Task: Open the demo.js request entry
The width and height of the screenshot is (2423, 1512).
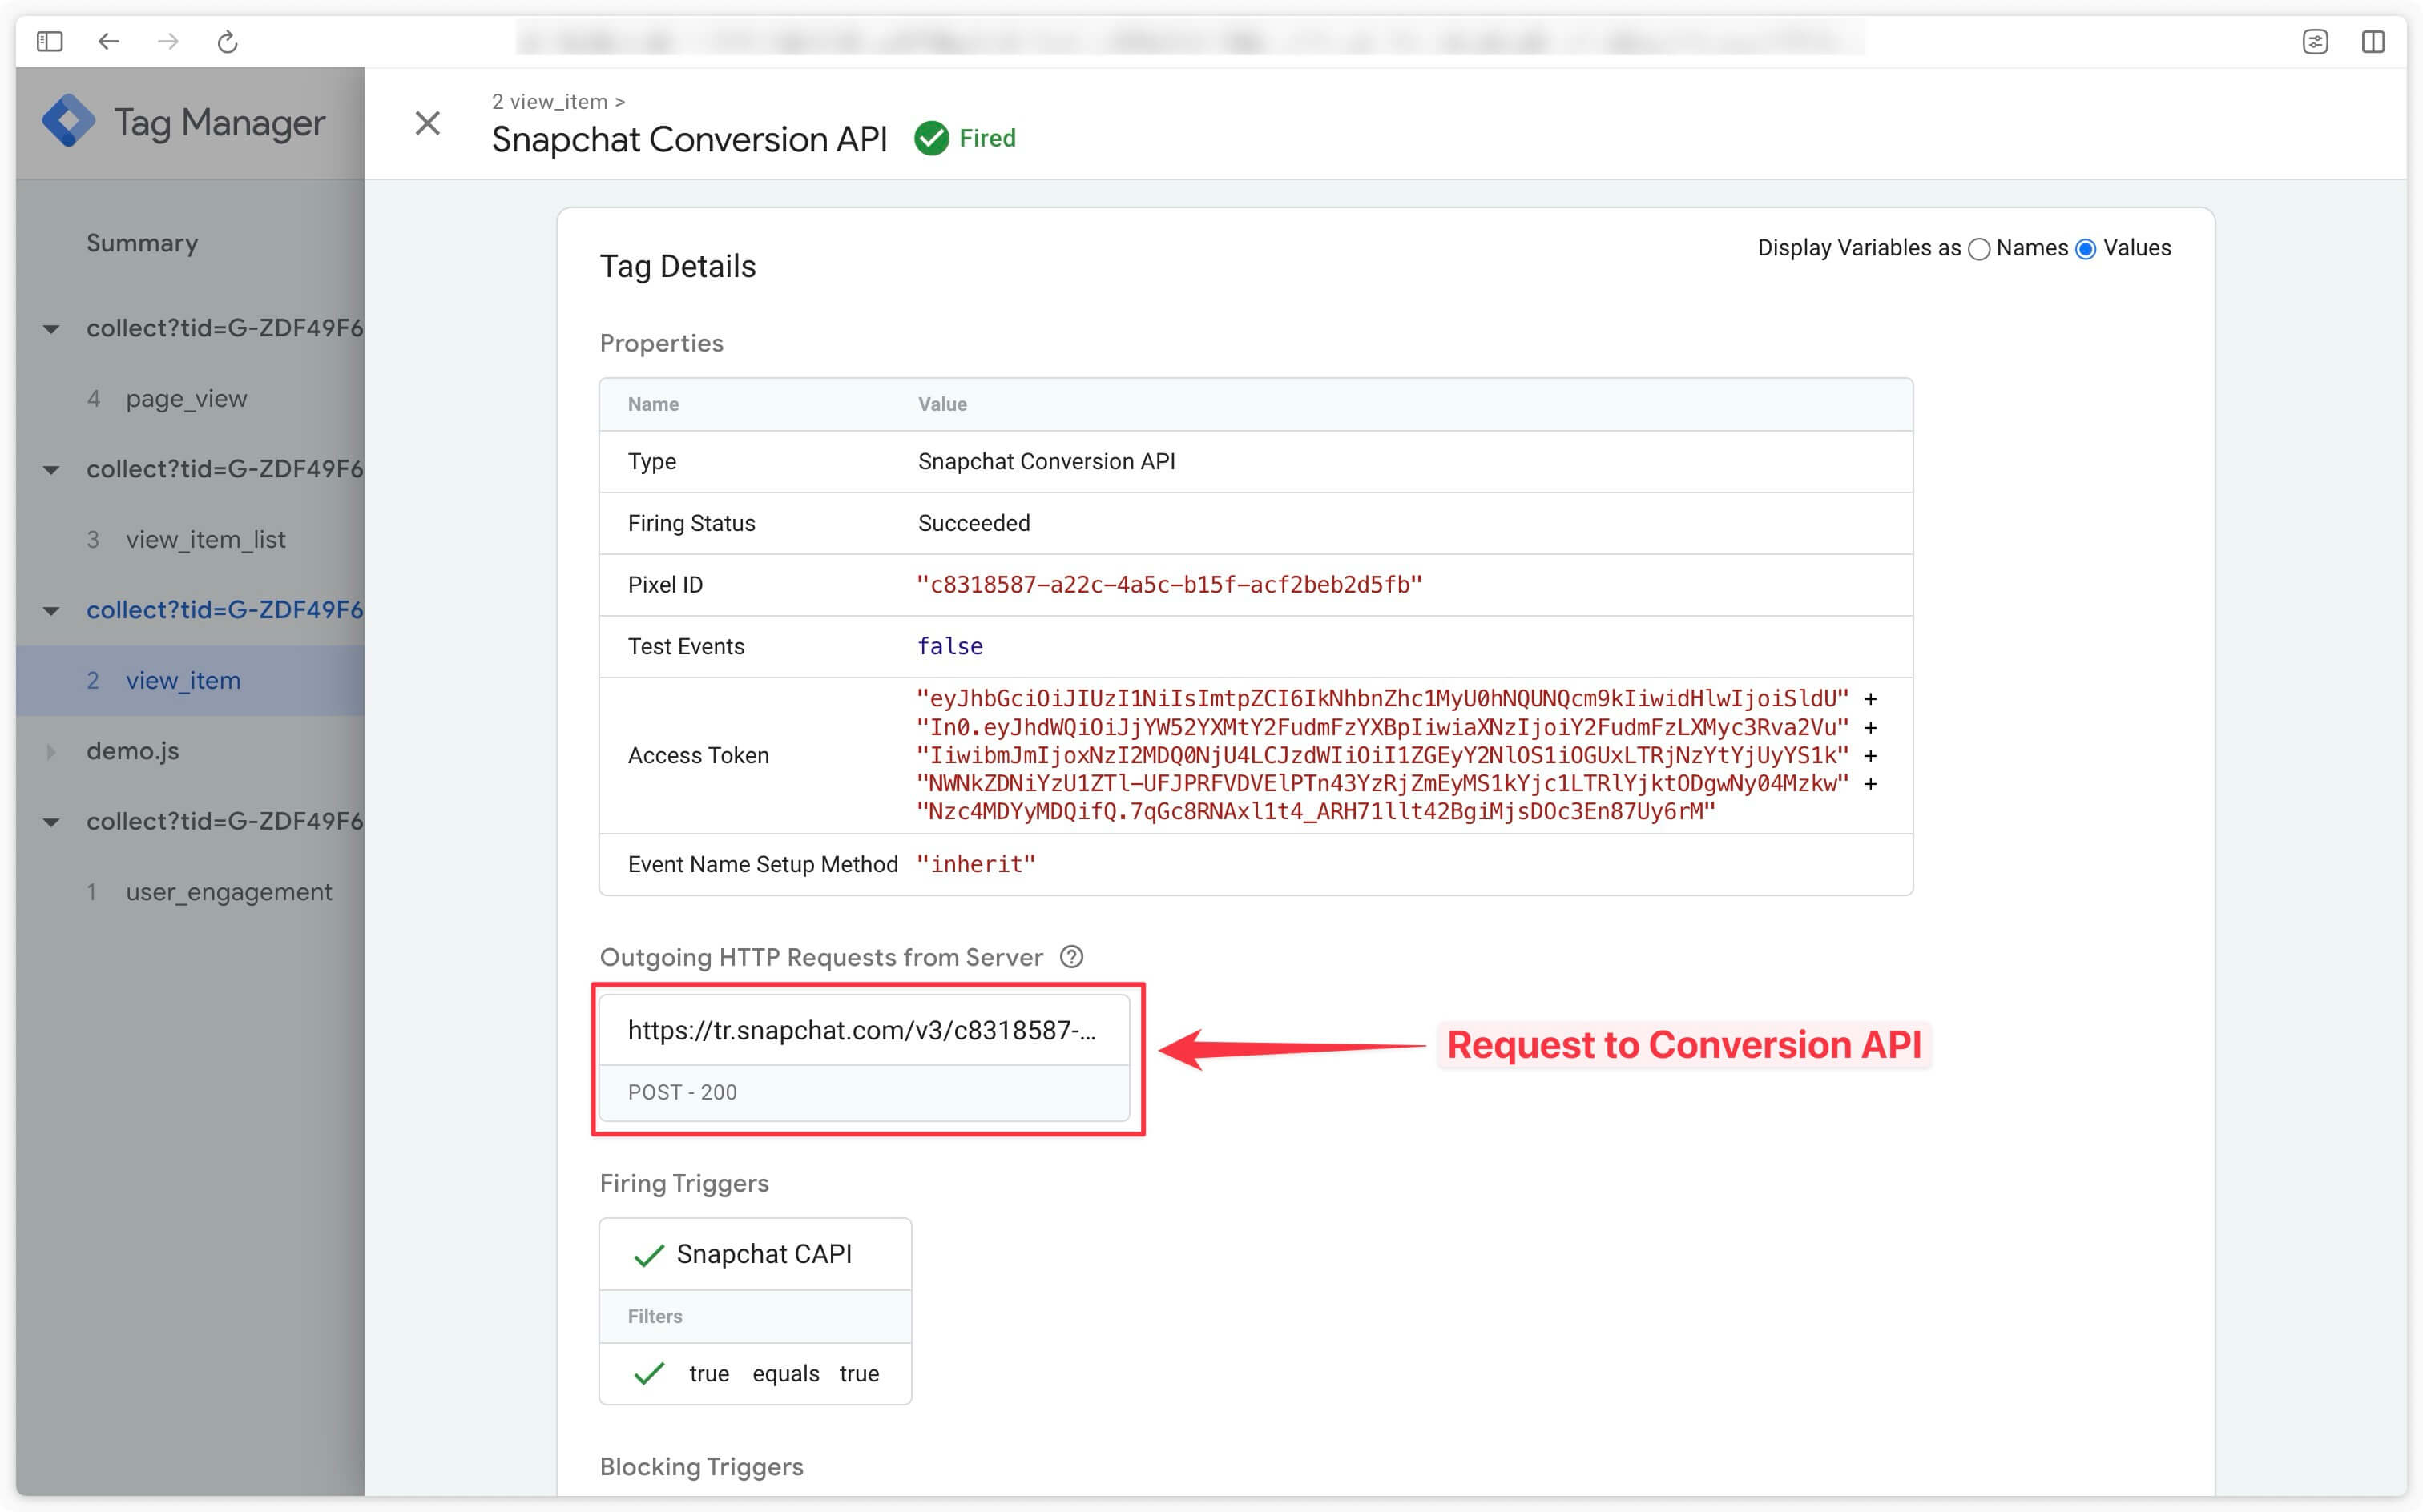Action: pyautogui.click(x=132, y=751)
